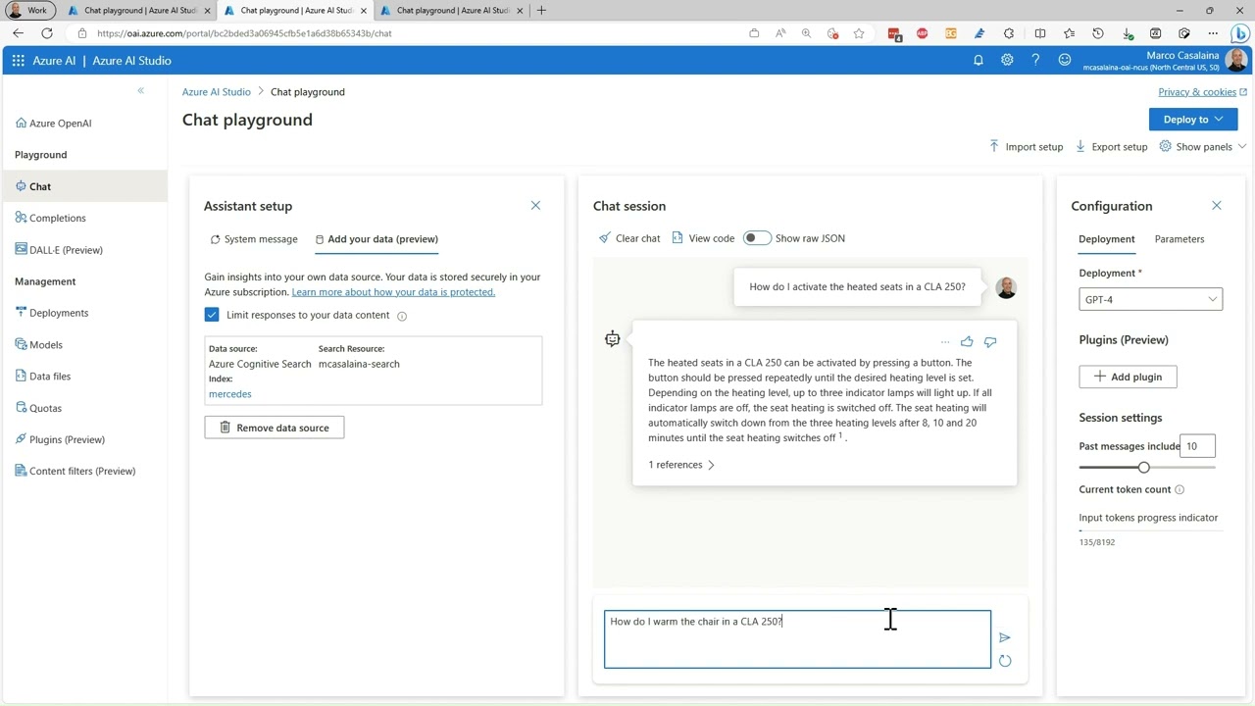
Task: Open browser split screen icon
Action: click(x=1040, y=33)
